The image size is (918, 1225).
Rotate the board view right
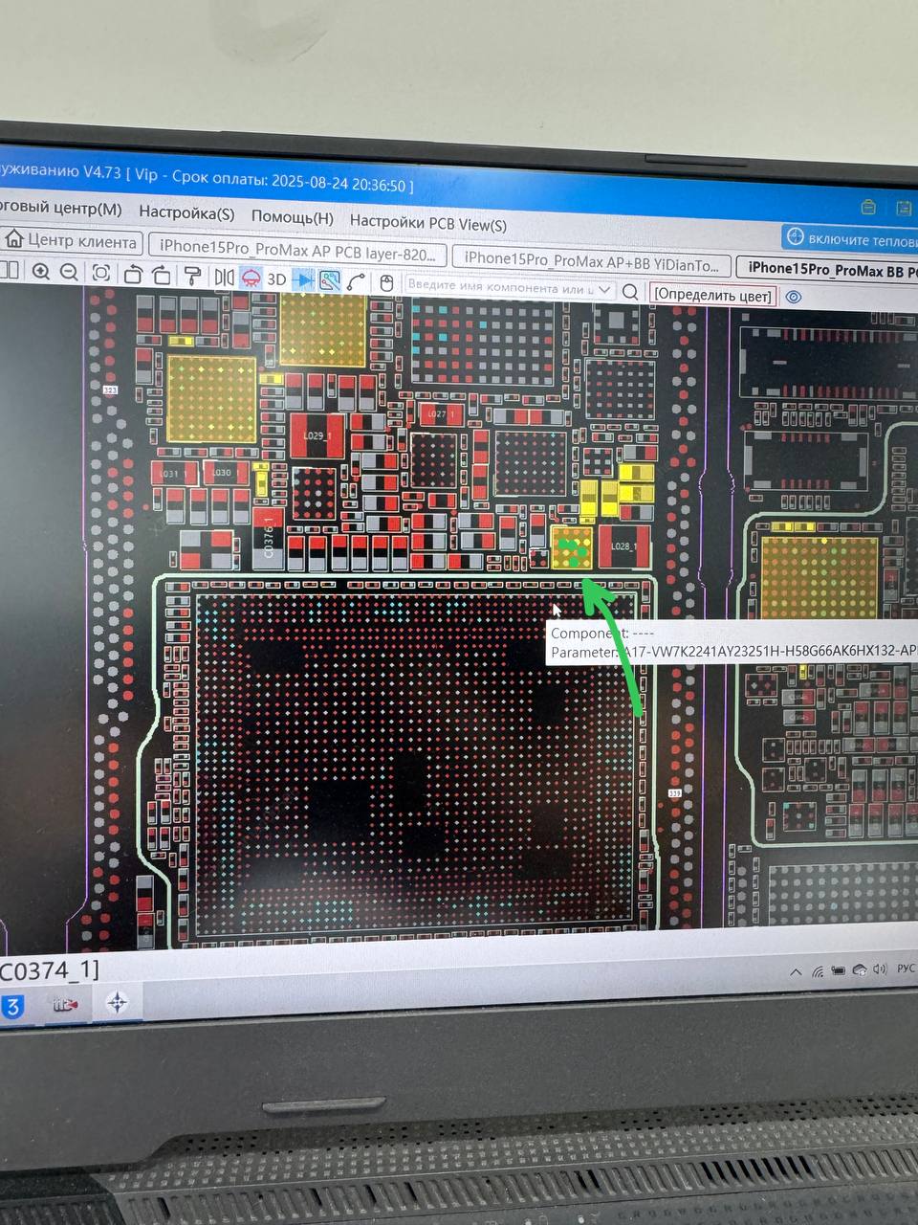point(162,276)
